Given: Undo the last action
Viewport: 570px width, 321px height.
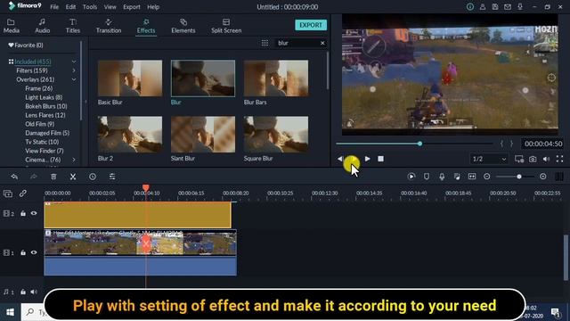Looking at the screenshot, I should 14,177.
